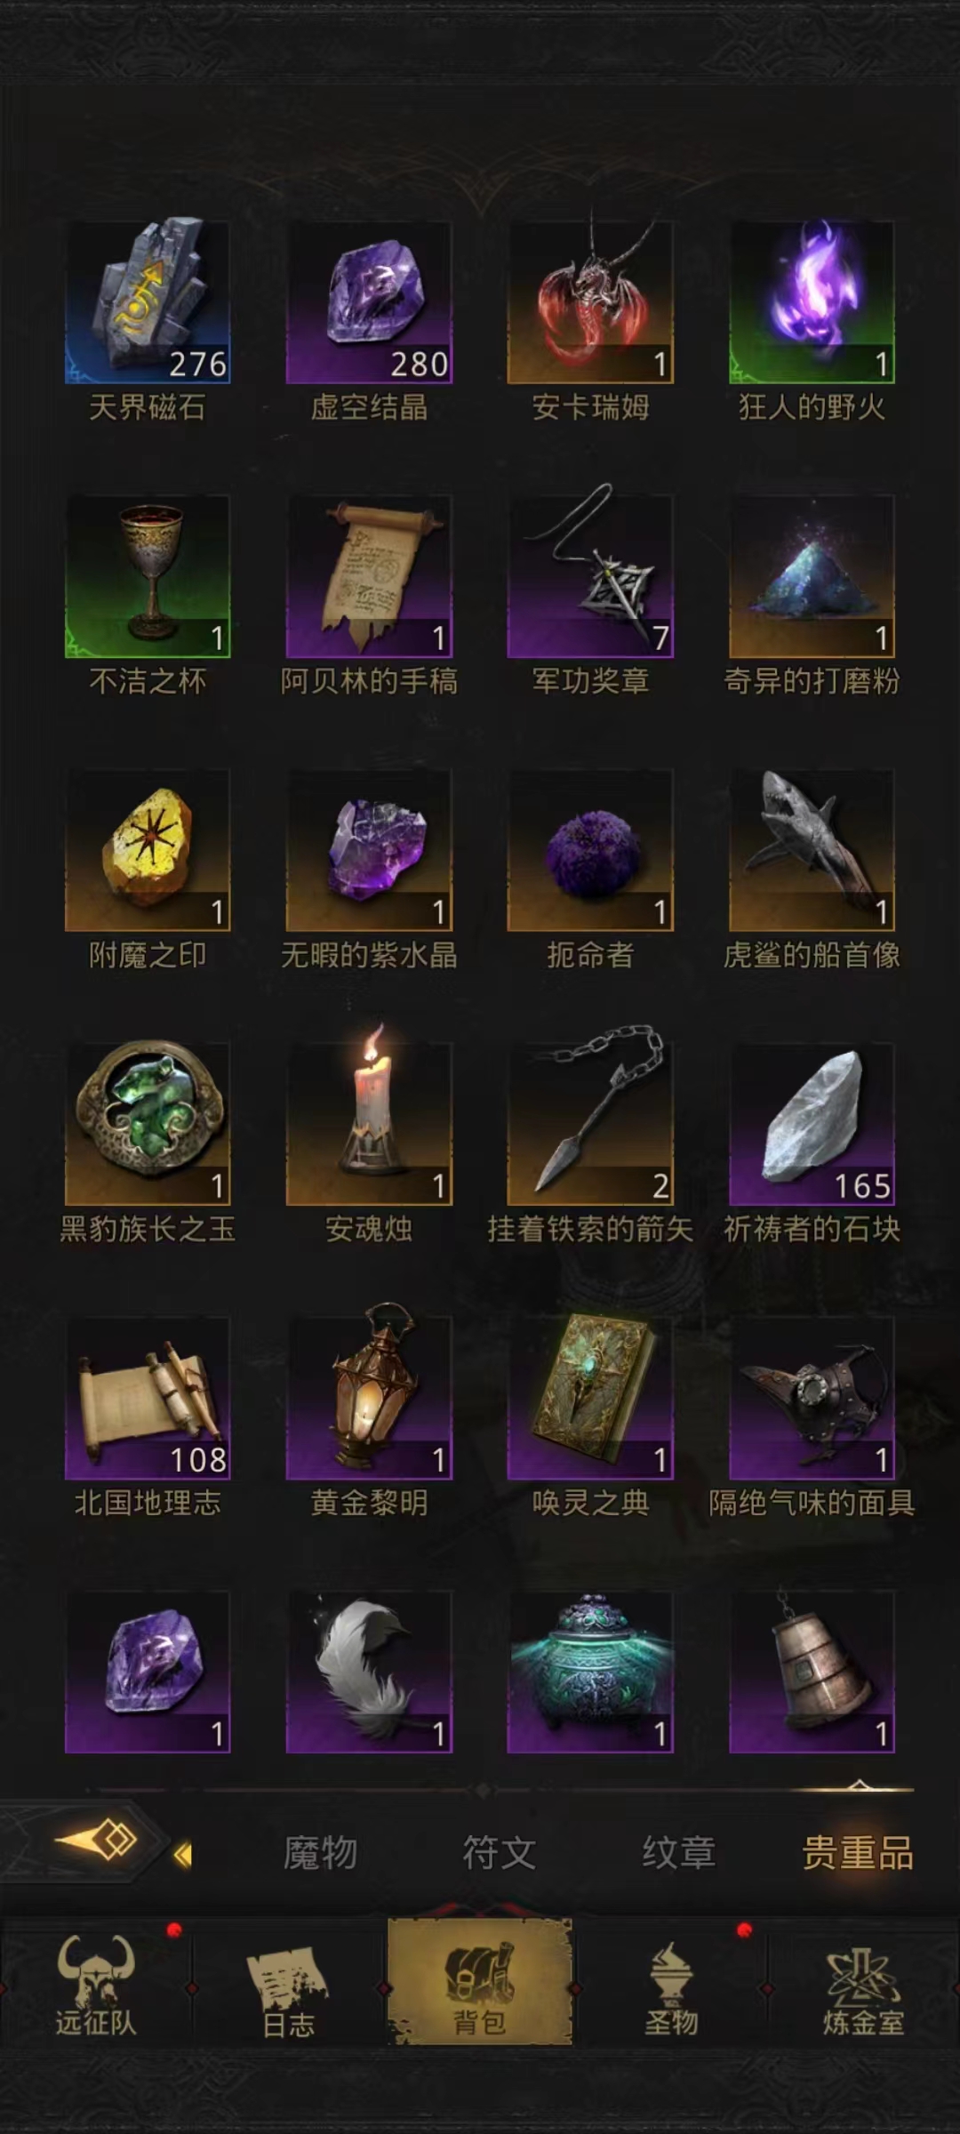This screenshot has width=960, height=2134.
Task: Select the 狂人的野火 purple flame item
Action: 812,302
